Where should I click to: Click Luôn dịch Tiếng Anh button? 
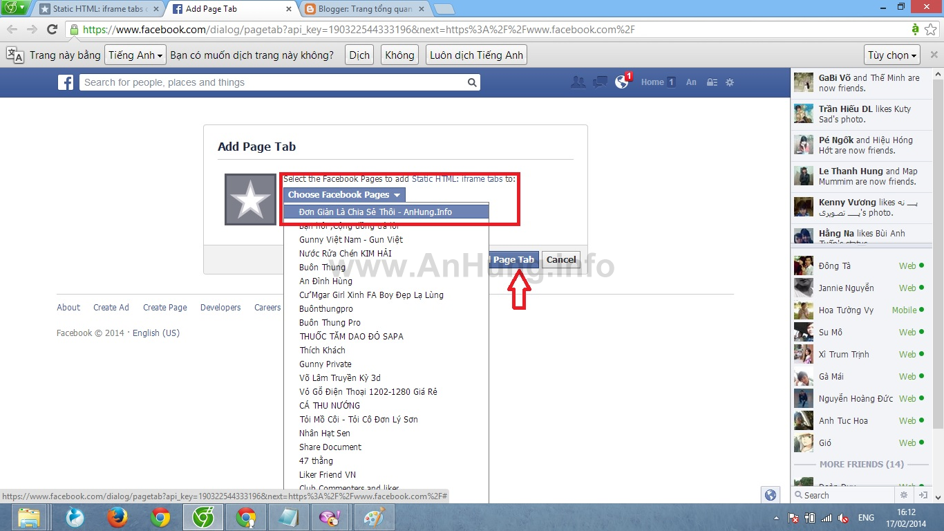click(476, 55)
